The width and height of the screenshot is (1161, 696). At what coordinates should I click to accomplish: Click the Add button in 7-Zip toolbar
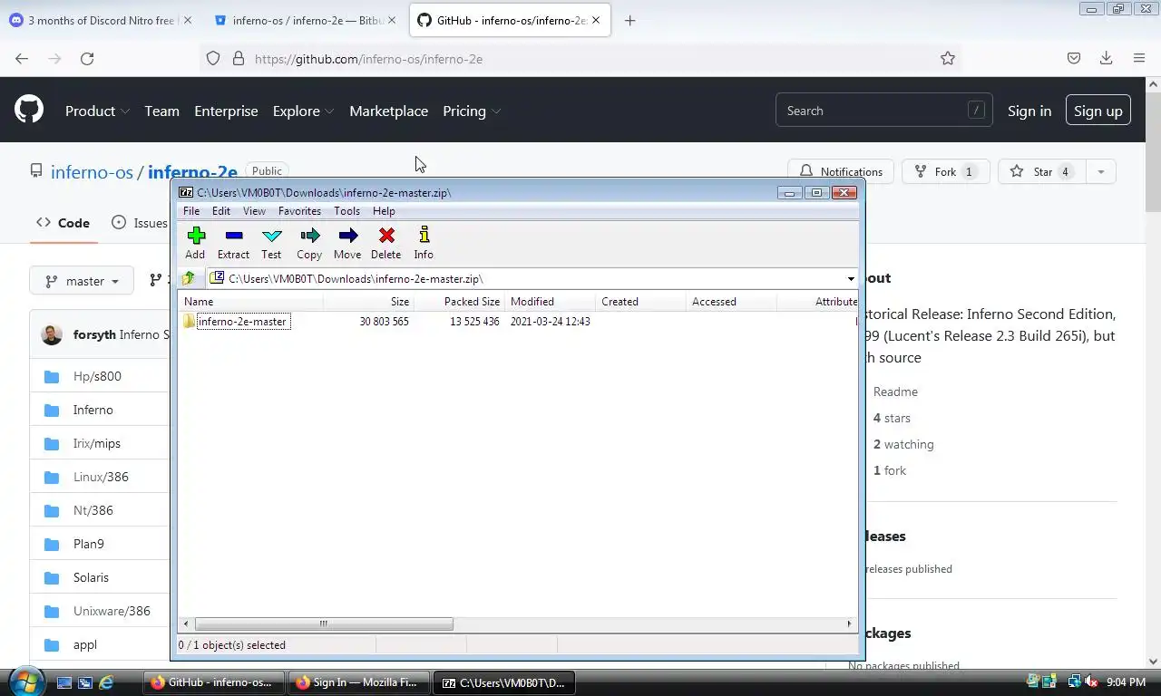[x=195, y=243]
